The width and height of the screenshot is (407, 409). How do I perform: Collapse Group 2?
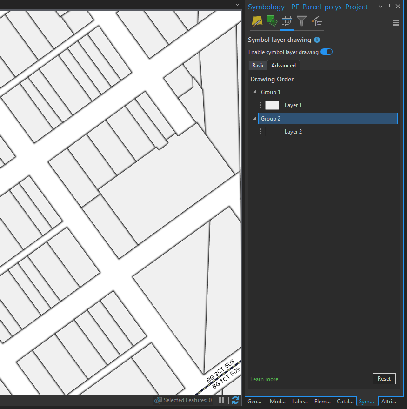254,118
